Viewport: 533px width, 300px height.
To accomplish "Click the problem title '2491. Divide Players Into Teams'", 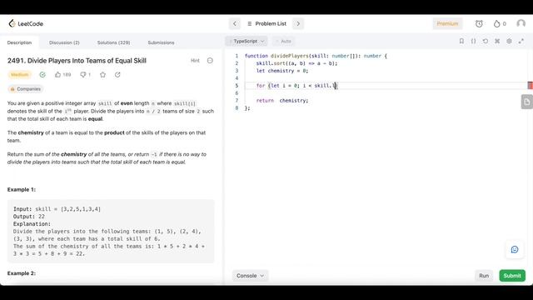I will 77,61.
